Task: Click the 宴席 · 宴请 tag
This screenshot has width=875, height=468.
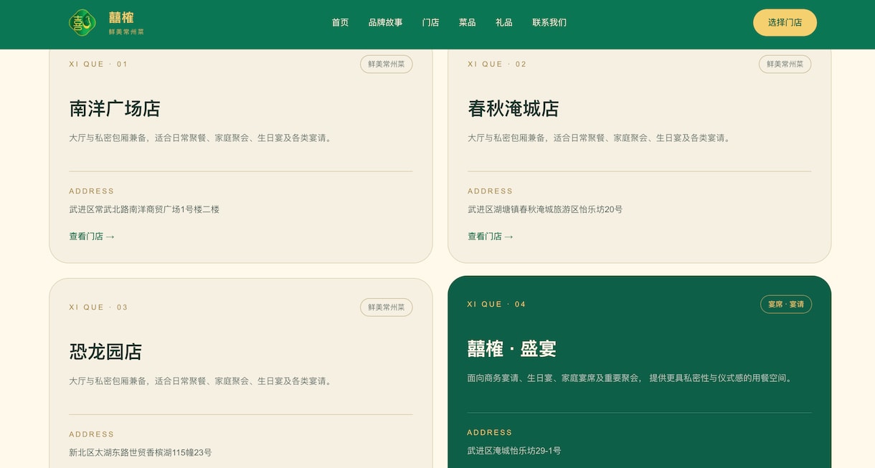Action: [785, 304]
